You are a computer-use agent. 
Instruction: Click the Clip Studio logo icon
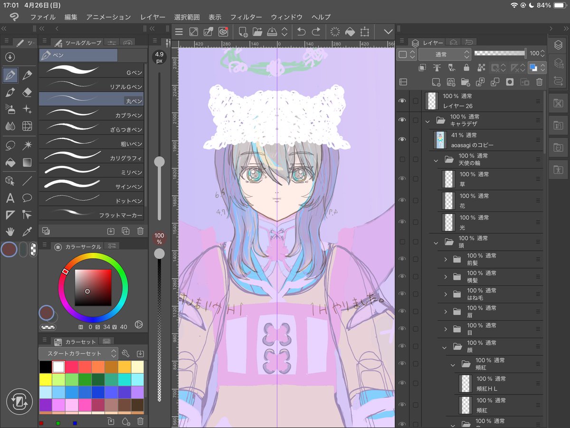click(x=14, y=17)
